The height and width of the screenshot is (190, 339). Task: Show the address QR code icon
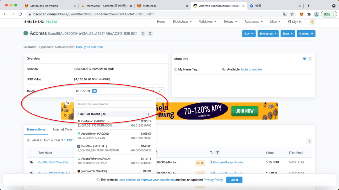[150, 34]
